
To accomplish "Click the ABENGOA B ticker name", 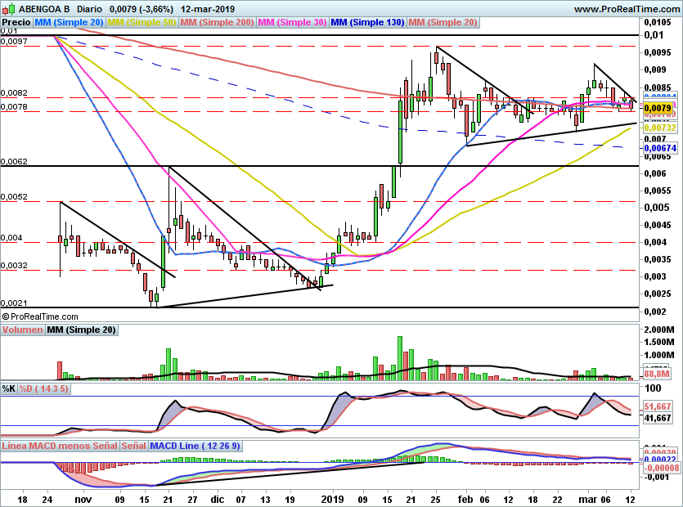I will point(44,9).
